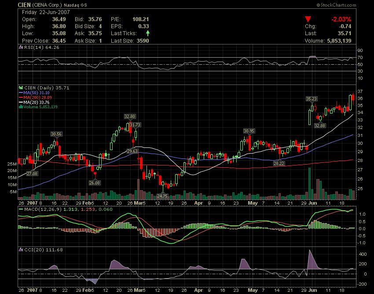Click the MACD histogram value 0.060
The image size is (374, 294).
(x=105, y=209)
